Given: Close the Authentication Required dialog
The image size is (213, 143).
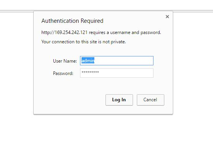Looking at the screenshot, I should [x=167, y=17].
